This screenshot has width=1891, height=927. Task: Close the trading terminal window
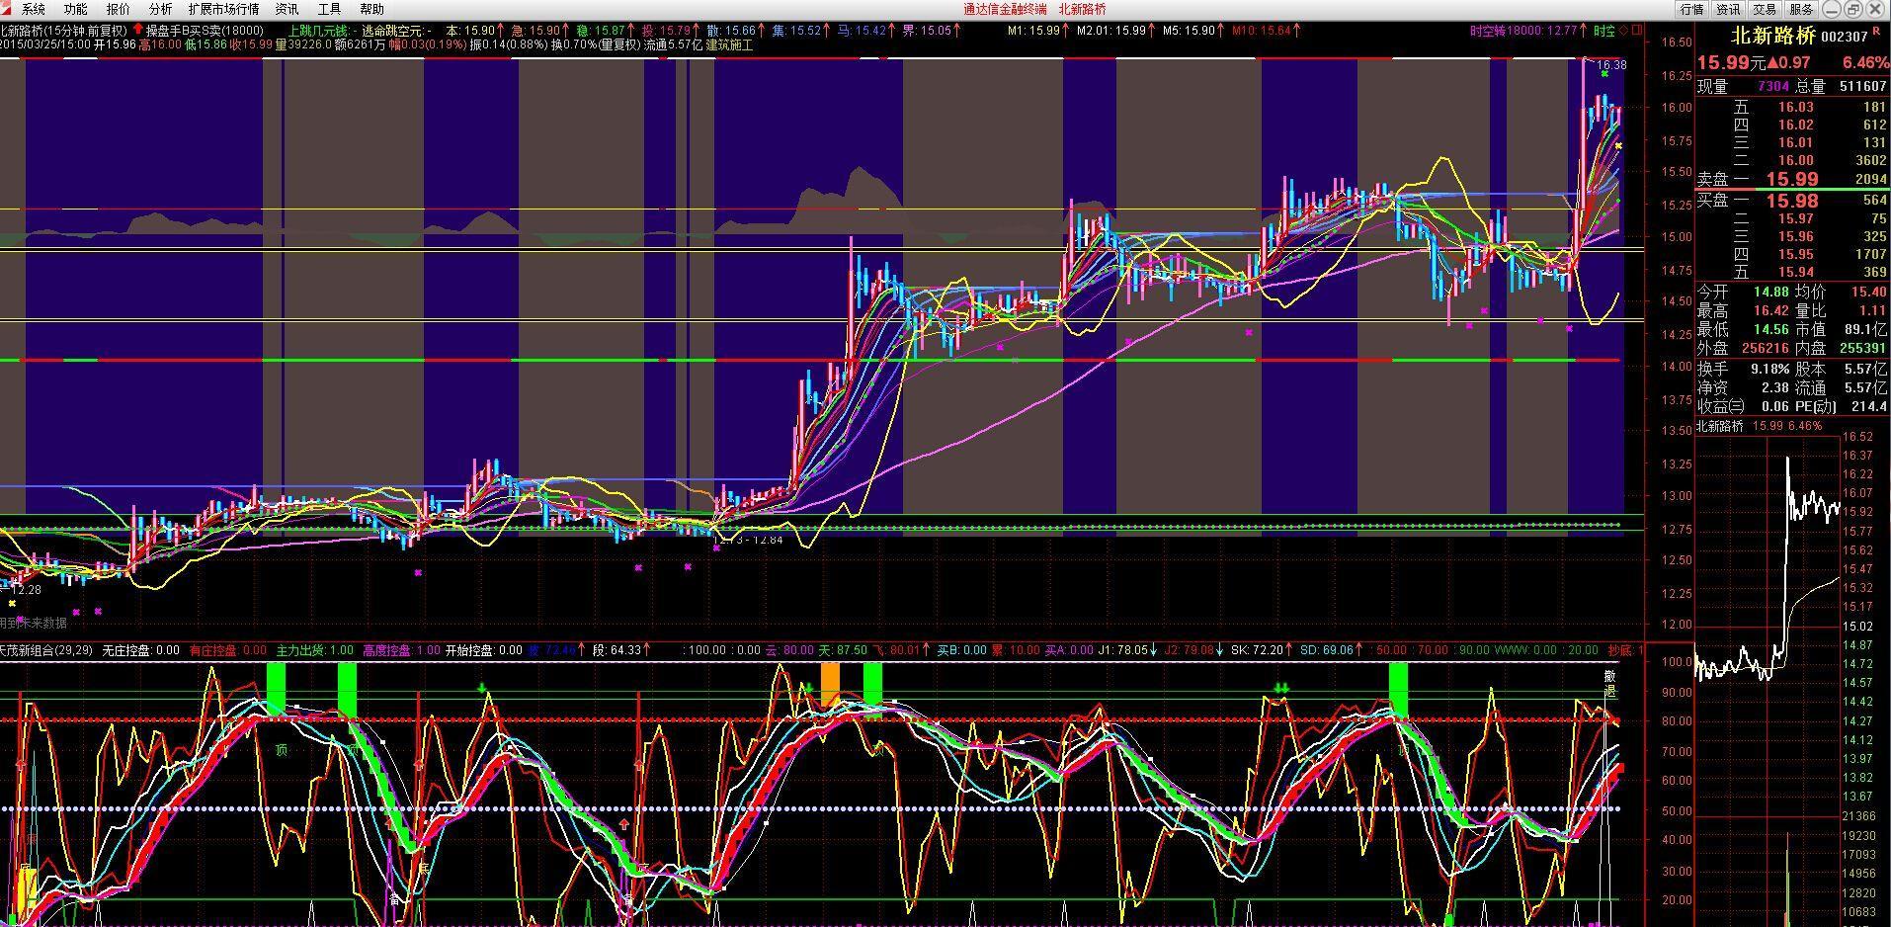tap(1874, 9)
